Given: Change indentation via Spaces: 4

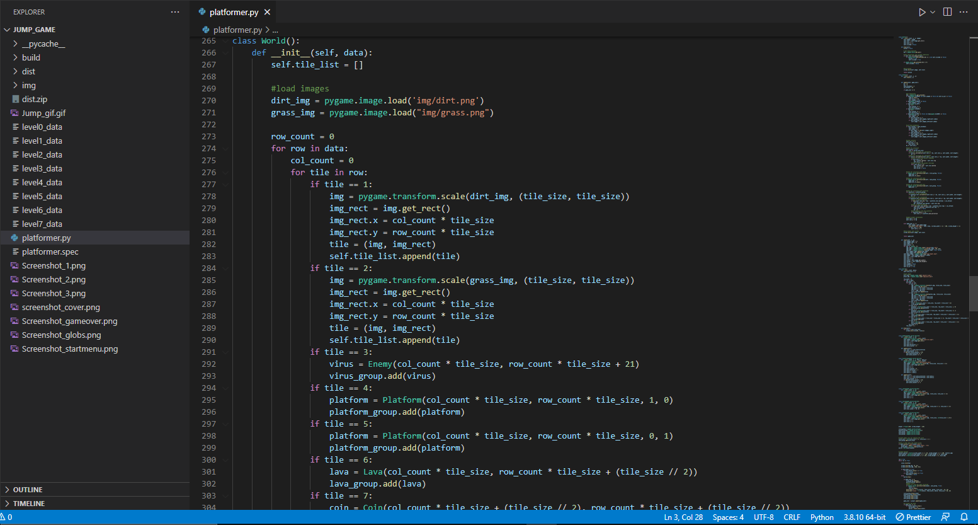Looking at the screenshot, I should pyautogui.click(x=728, y=517).
